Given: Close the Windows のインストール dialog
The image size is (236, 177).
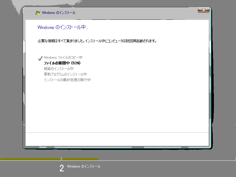Looking at the screenshot, I should pyautogui.click(x=204, y=10).
